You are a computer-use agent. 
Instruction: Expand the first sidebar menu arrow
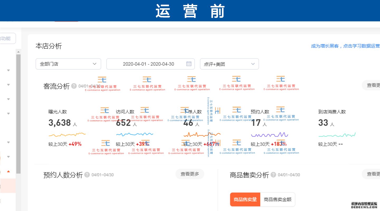coord(8,70)
